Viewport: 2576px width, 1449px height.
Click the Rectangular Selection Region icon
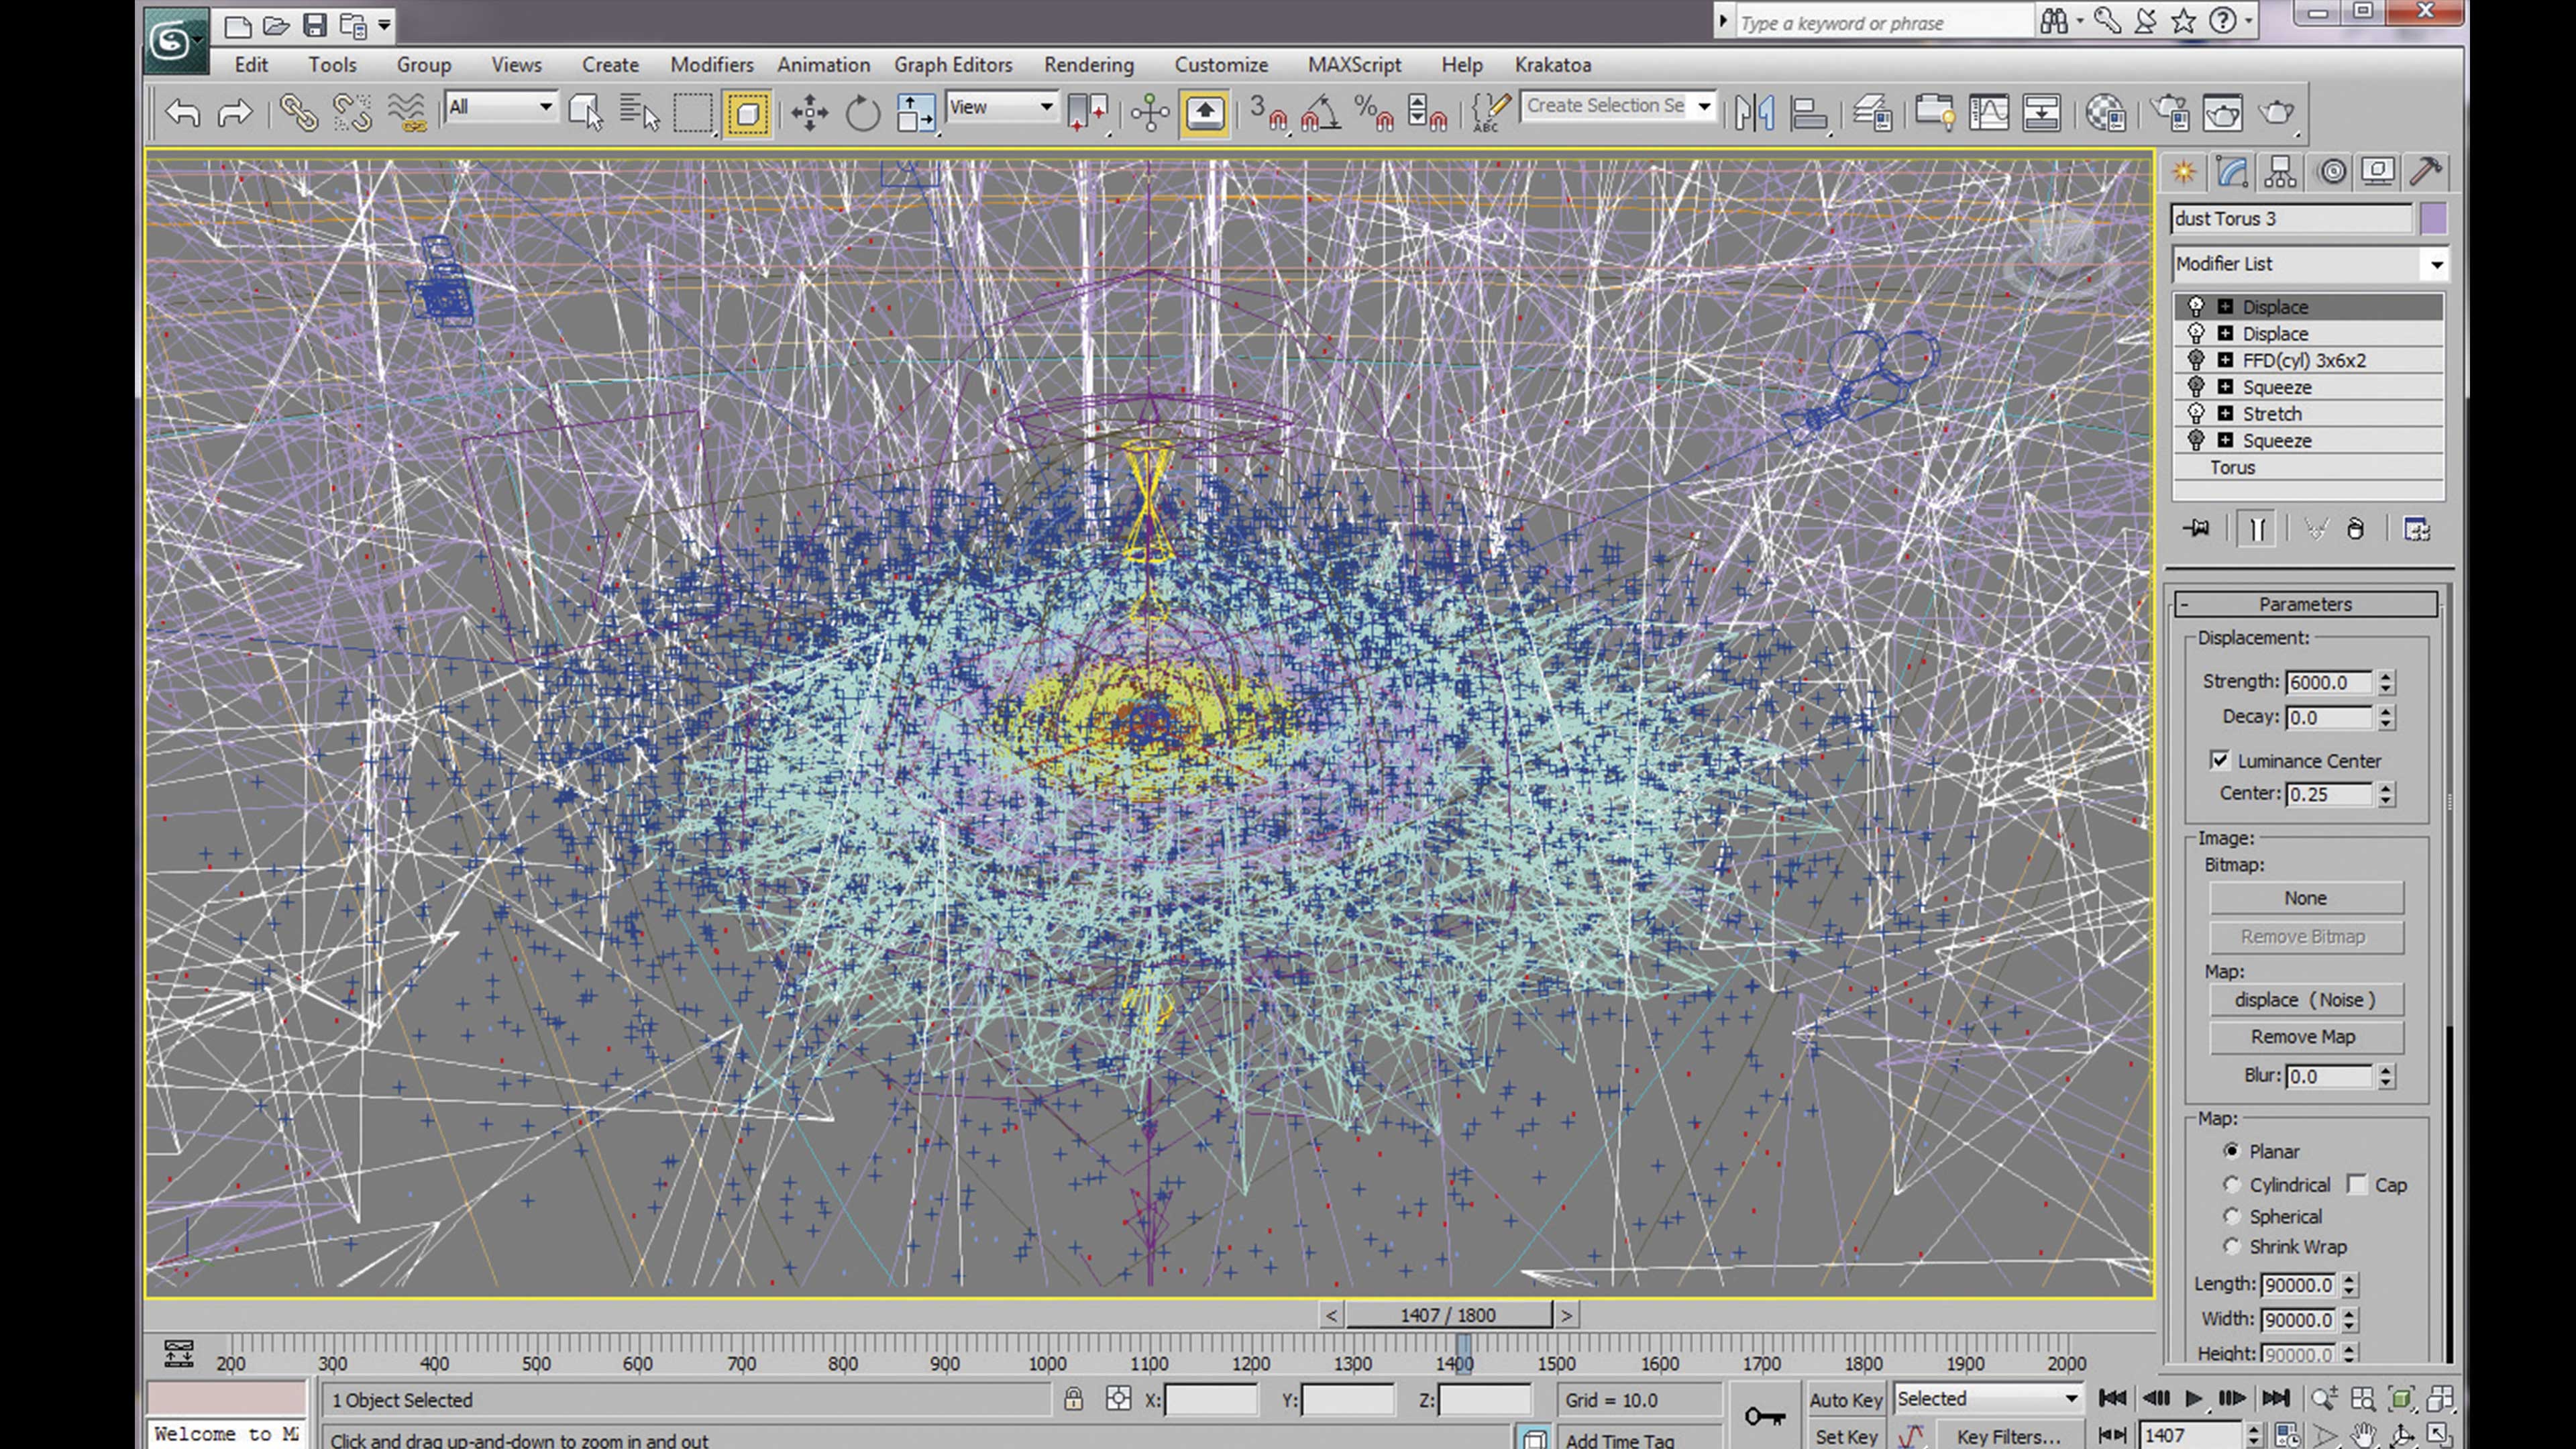692,112
